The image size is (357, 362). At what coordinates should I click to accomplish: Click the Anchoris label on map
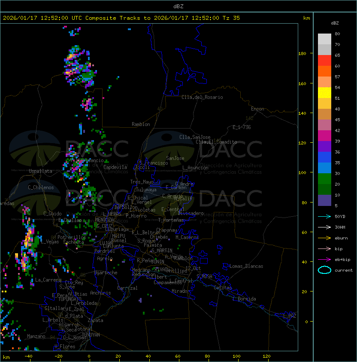[x=100, y=293]
